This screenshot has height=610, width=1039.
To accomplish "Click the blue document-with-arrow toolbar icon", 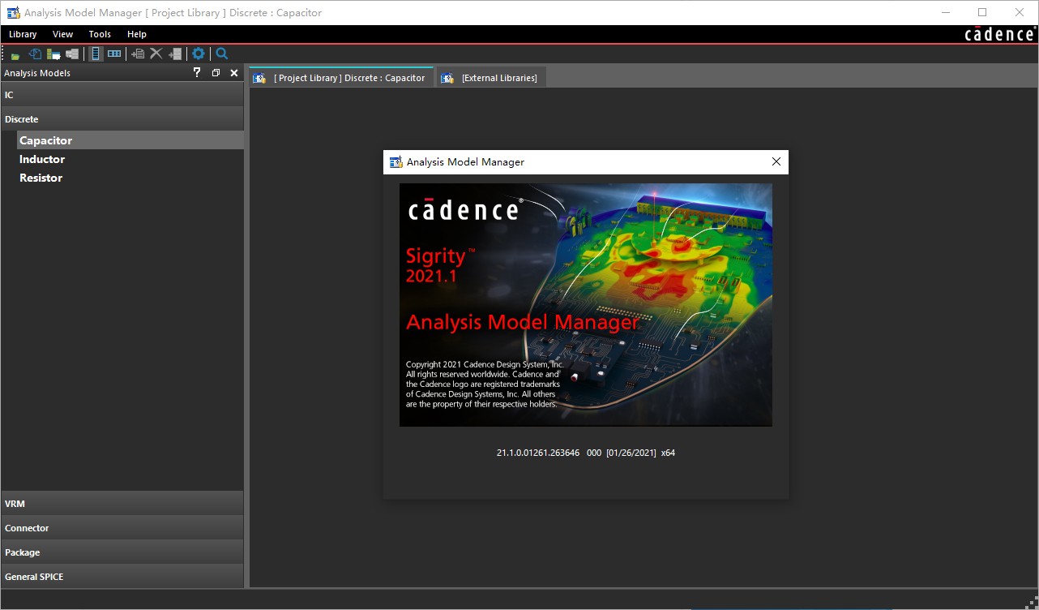I will [35, 54].
